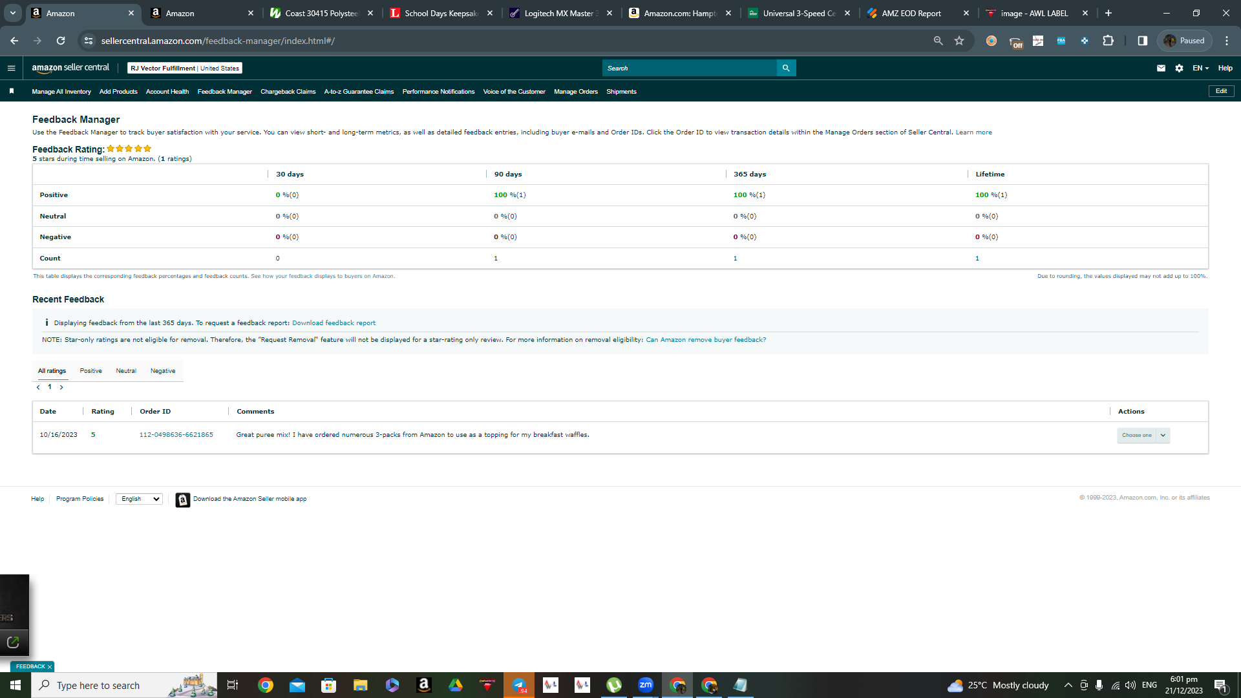The width and height of the screenshot is (1241, 698).
Task: Click the Edit button in nav bar
Action: [x=1221, y=91]
